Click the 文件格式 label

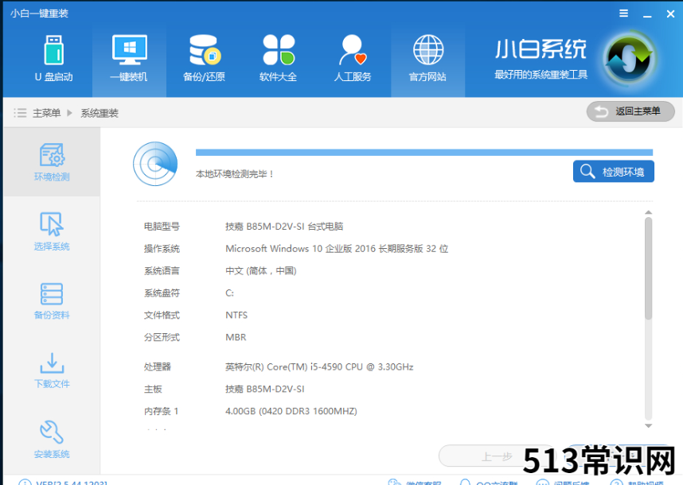tap(162, 316)
